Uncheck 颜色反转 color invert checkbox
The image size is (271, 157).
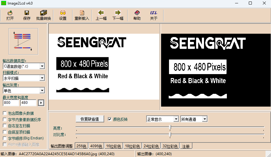110,119
